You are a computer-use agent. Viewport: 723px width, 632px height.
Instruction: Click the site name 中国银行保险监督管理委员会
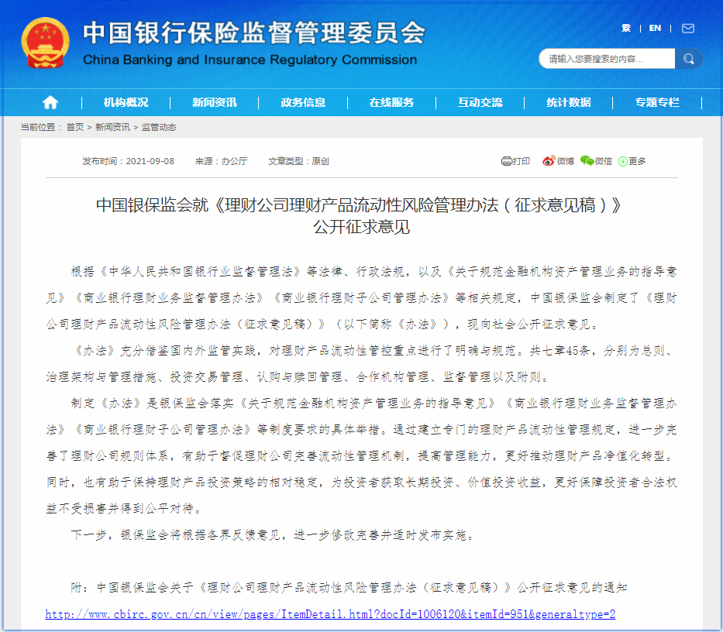[254, 33]
